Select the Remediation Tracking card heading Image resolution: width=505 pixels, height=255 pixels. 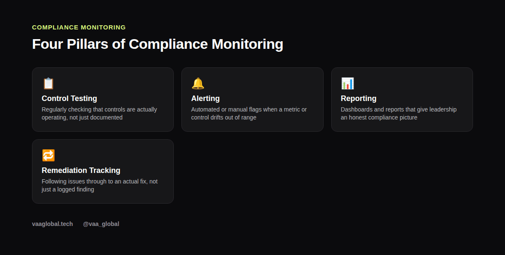[81, 170]
